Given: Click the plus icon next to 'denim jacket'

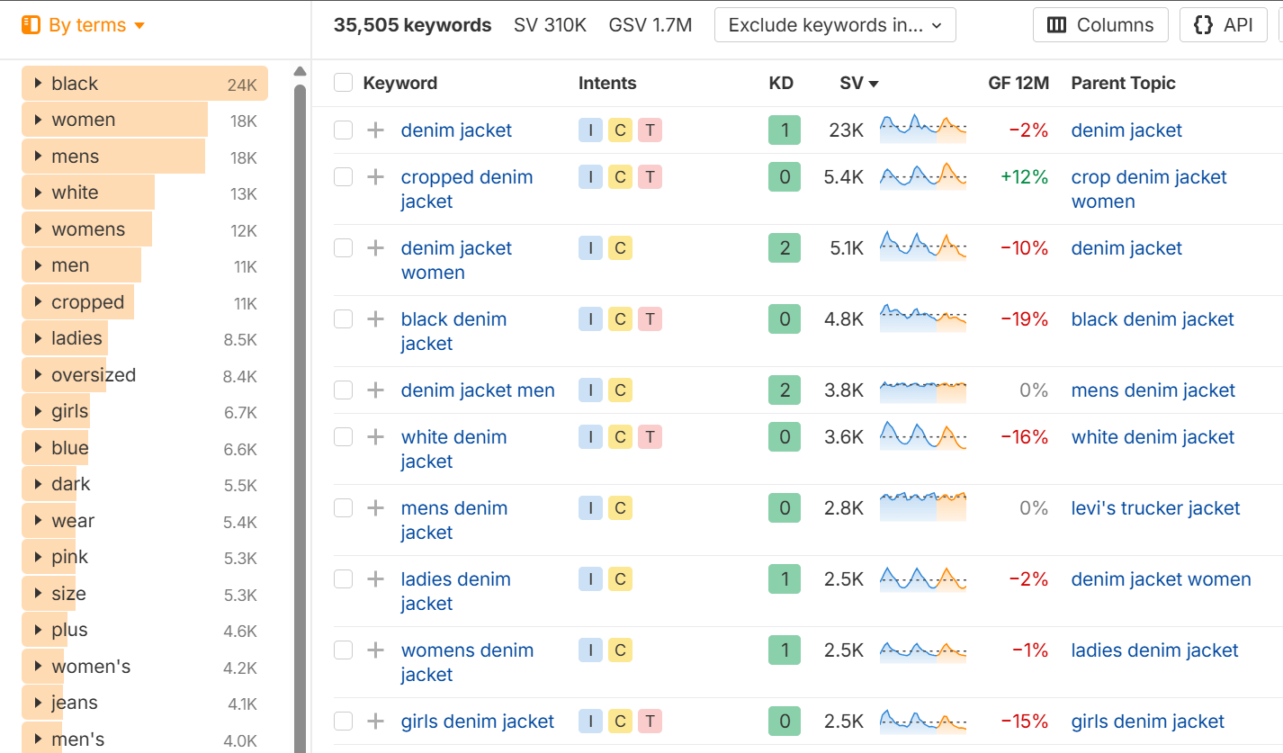Looking at the screenshot, I should pos(375,130).
